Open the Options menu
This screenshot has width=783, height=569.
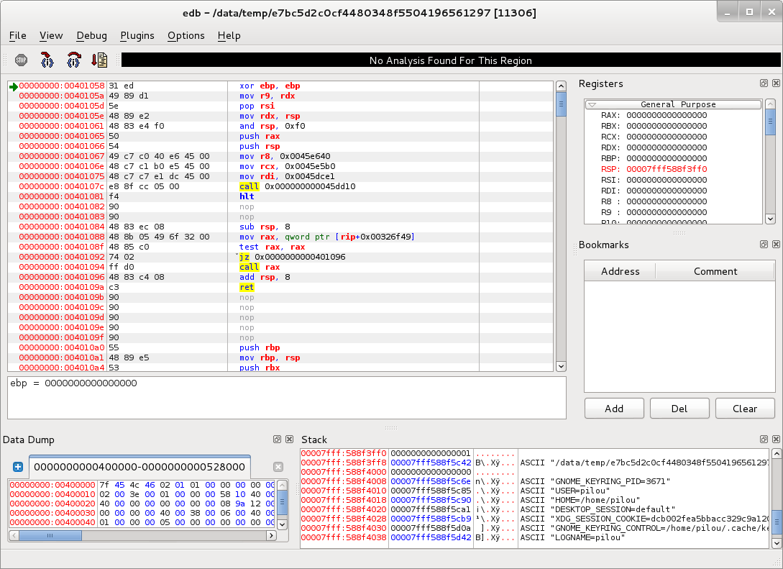(186, 35)
